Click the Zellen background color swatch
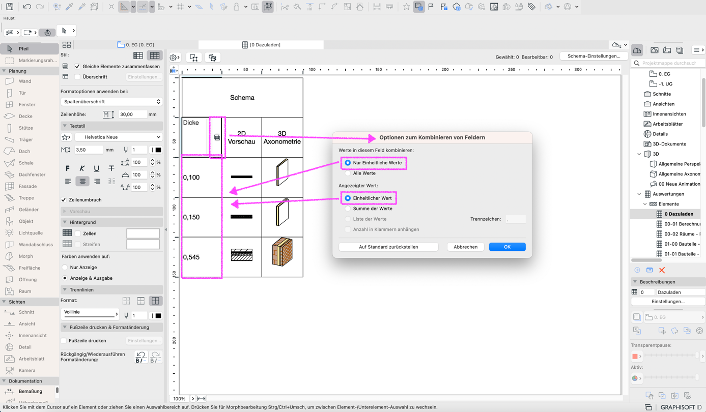Screen dimensions: 706x412 [x=143, y=233]
